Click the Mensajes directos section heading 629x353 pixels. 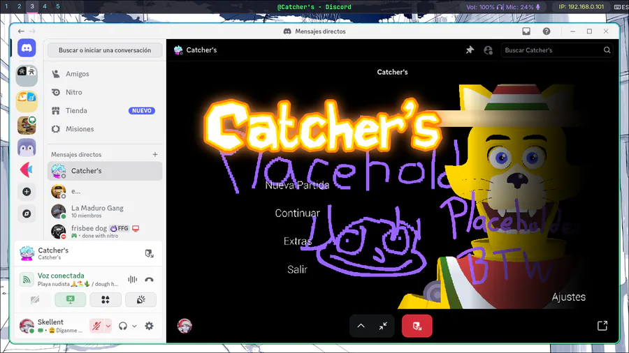tap(76, 154)
